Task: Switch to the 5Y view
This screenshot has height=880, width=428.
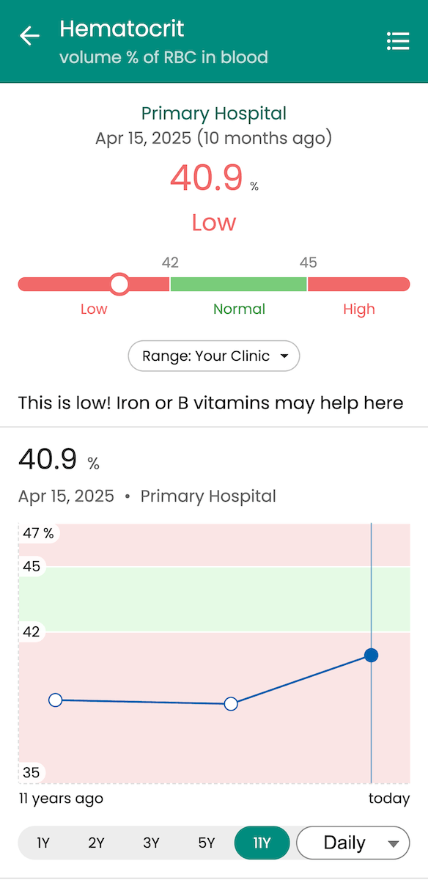Action: coord(207,843)
